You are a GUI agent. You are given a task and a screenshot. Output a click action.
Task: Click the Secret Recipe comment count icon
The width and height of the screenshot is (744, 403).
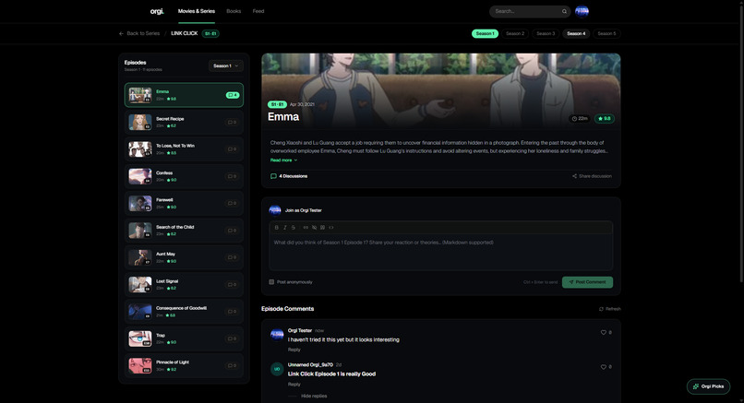coord(232,123)
